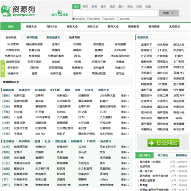191x191 pixels.
Task: Focus the site search text box
Action: tap(115, 13)
